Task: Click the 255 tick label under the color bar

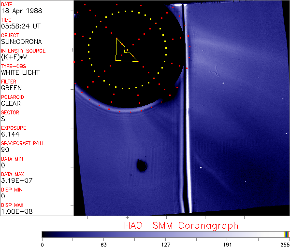Action: (284, 244)
